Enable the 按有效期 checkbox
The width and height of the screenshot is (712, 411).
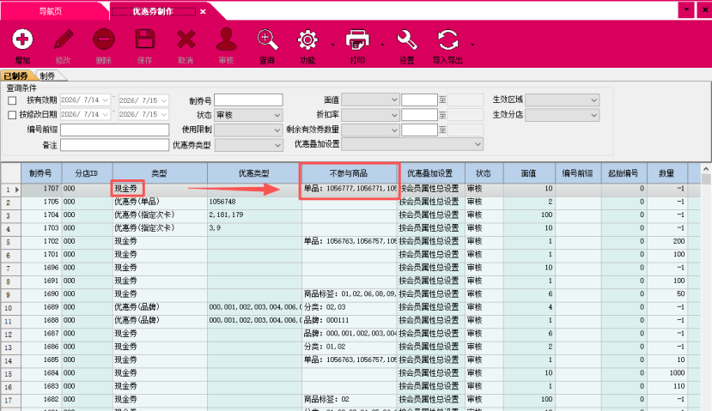12,100
